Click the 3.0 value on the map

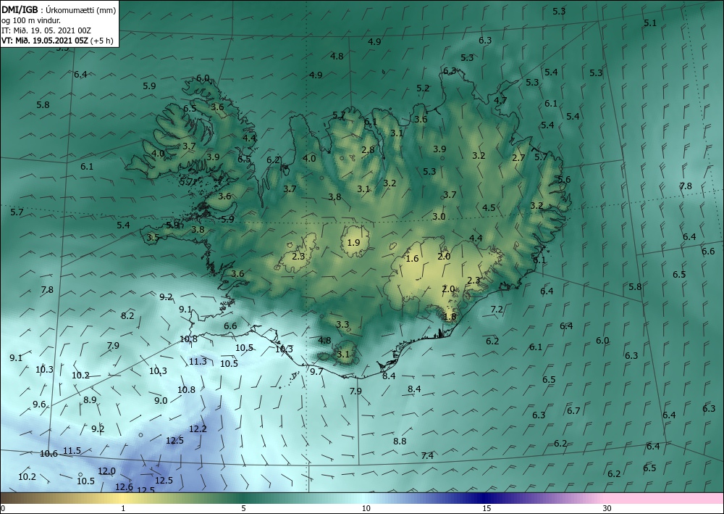click(x=439, y=216)
